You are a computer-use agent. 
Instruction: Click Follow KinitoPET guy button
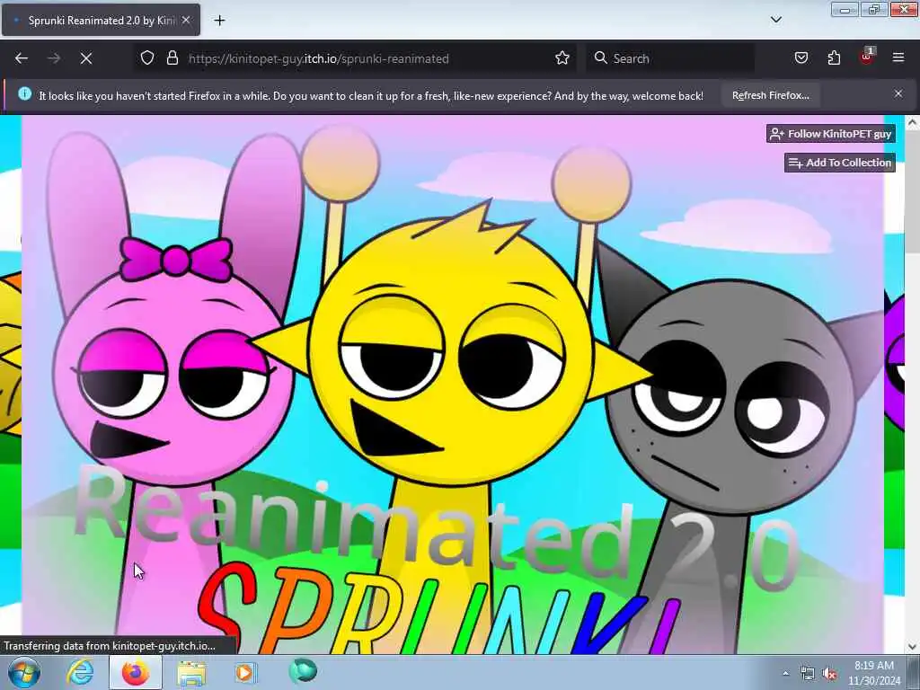coord(831,134)
